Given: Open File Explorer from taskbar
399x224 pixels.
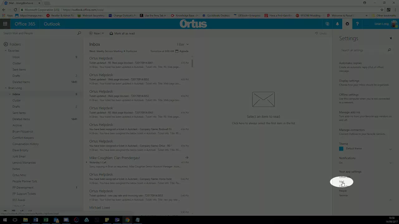Looking at the screenshot, I should [26, 220].
